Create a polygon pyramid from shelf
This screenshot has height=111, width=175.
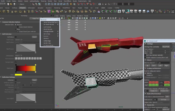coord(24,11)
